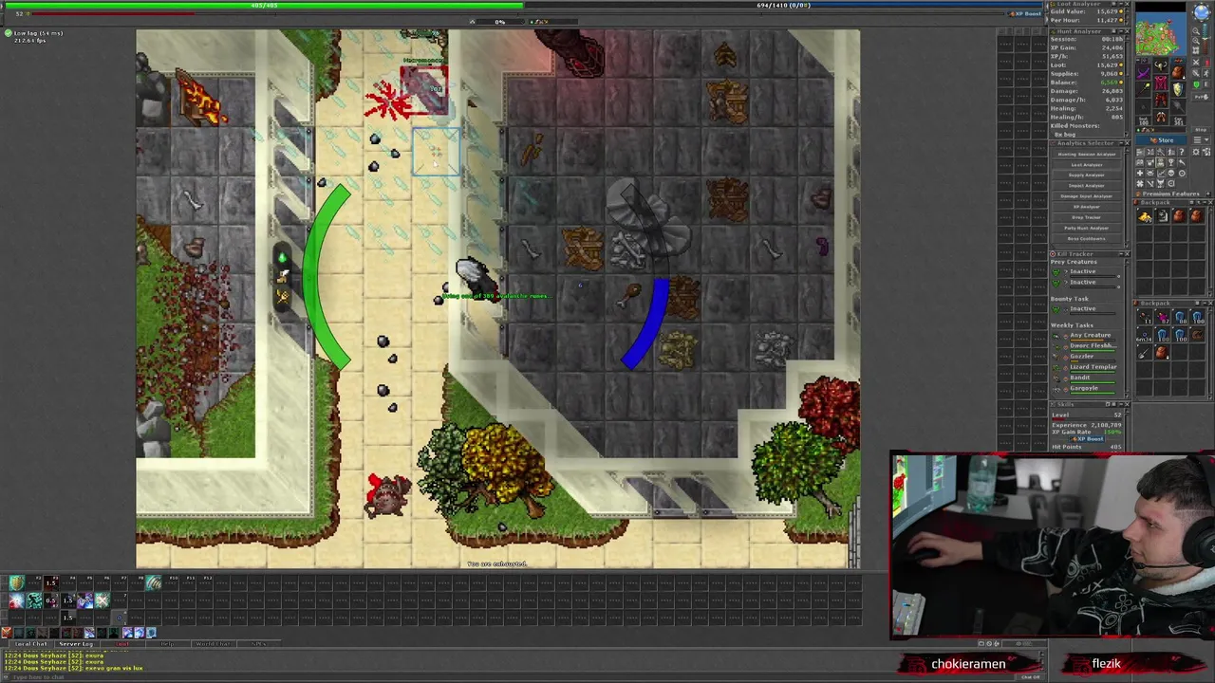Use the green shield hotkey on action bar
The image size is (1215, 683).
pos(17,582)
